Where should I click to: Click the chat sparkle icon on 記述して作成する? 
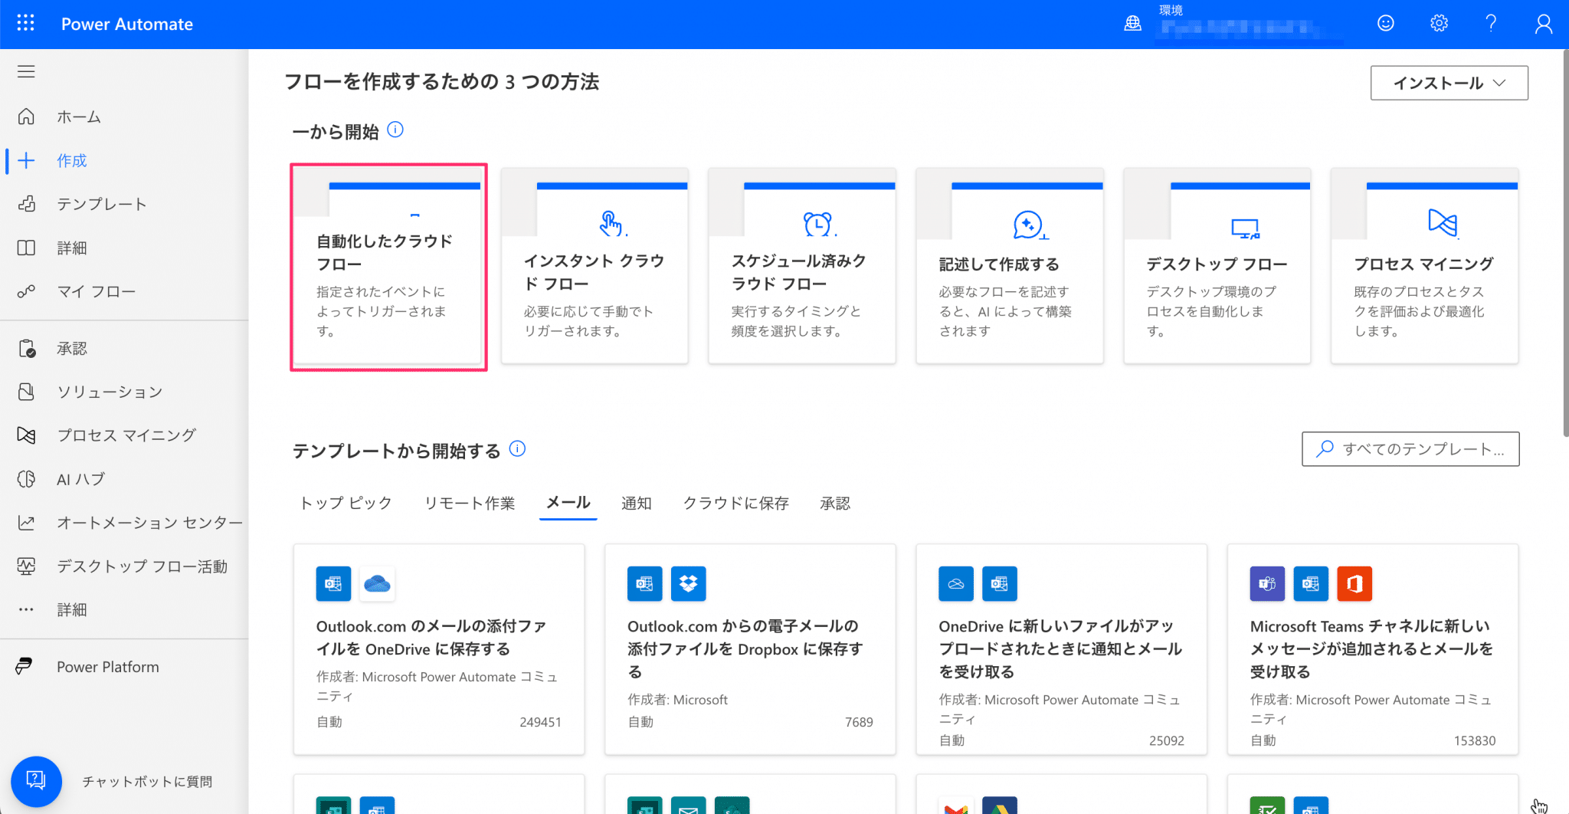1029,225
